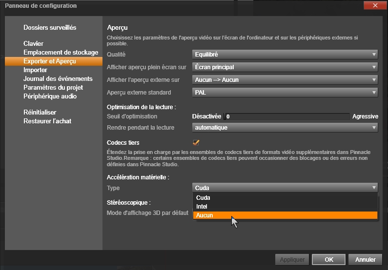This screenshot has height=270, width=388.
Task: Select Exporter et Aperçu sidebar entry
Action: click(54, 61)
